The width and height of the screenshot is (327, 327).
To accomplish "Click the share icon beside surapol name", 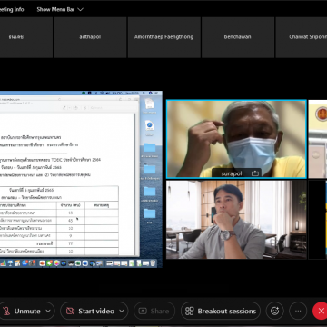I will click(254, 173).
